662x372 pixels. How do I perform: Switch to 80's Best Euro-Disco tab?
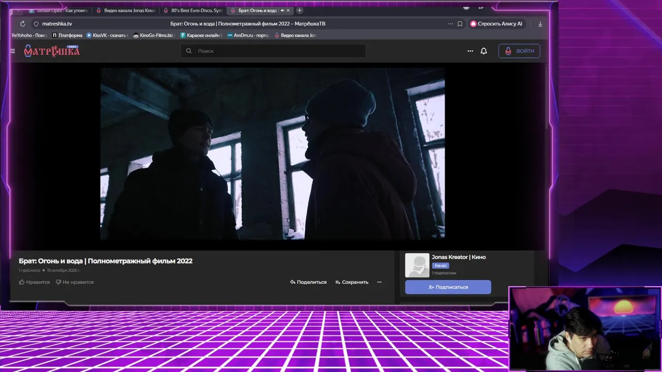tap(193, 10)
